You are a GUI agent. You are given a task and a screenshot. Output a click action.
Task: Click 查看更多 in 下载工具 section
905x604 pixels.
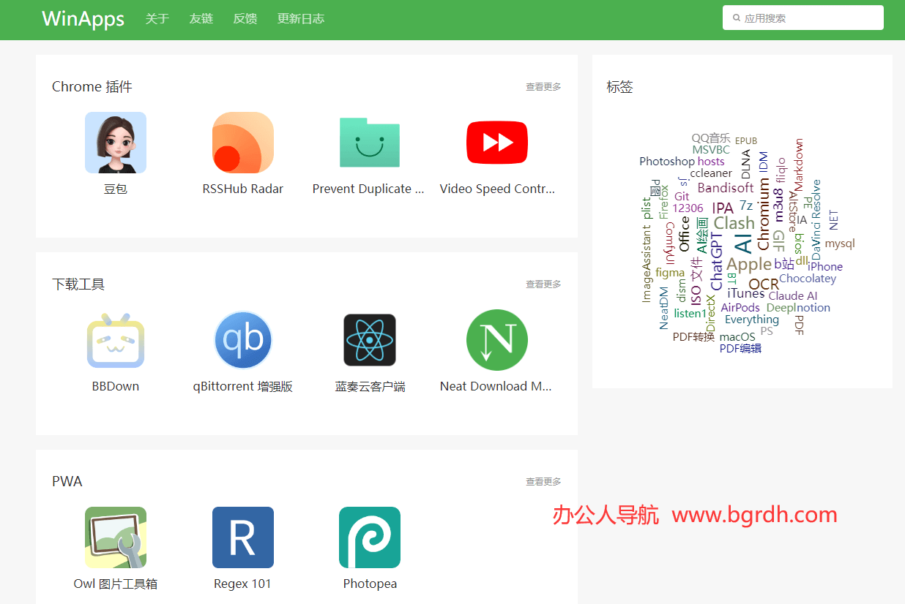(543, 284)
